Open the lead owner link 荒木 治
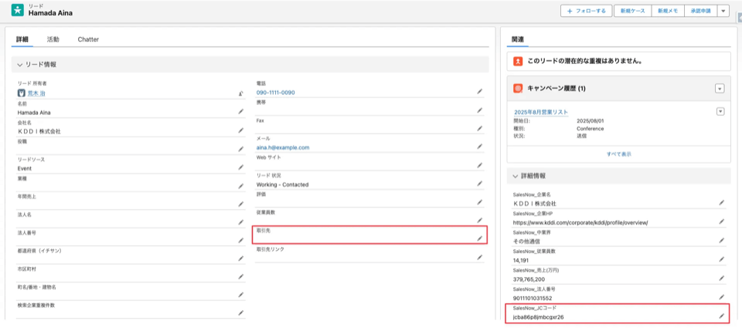 (x=36, y=93)
